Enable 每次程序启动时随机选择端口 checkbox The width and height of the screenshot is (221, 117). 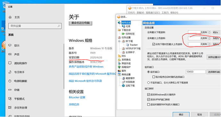pyautogui.click(x=154, y=77)
